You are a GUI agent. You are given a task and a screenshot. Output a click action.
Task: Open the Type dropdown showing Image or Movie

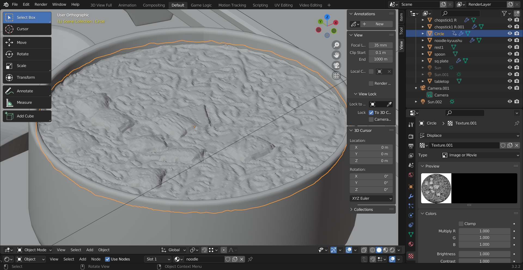(481, 155)
